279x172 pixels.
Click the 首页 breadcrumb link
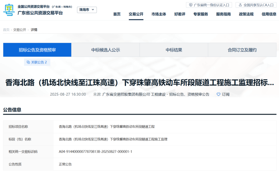[6, 30]
